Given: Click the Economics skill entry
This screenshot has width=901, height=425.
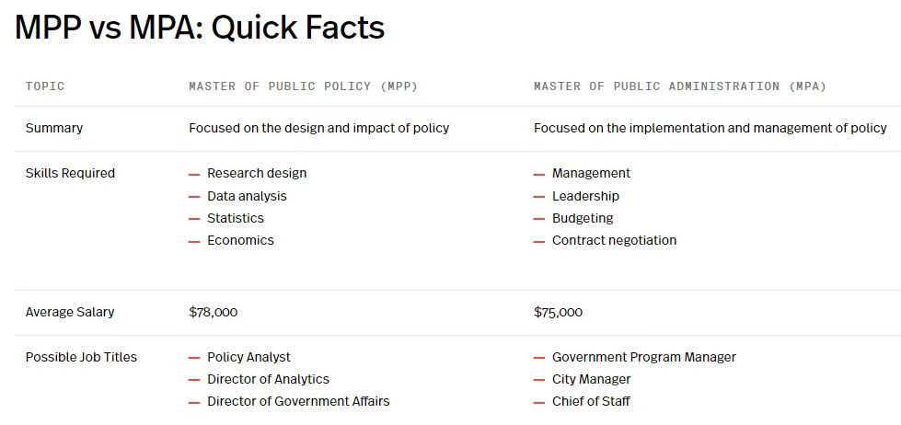Looking at the screenshot, I should [241, 241].
